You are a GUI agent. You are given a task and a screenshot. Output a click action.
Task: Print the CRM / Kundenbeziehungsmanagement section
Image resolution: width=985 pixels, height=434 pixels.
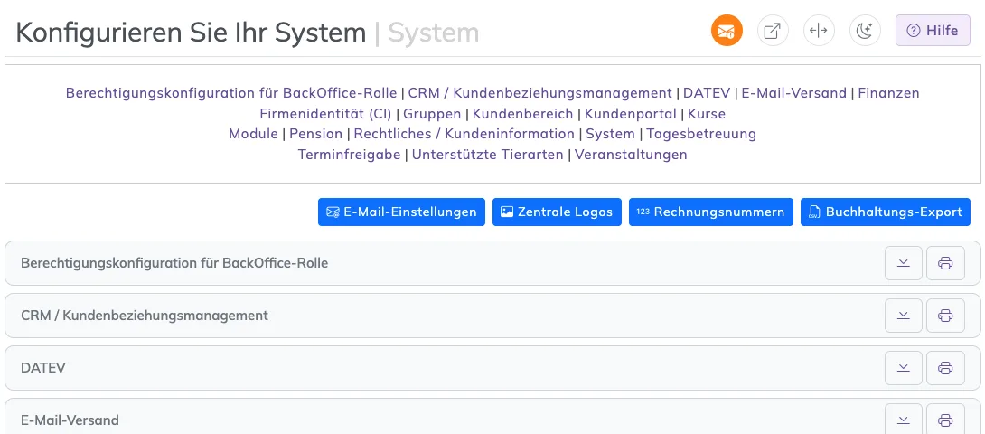[945, 316]
